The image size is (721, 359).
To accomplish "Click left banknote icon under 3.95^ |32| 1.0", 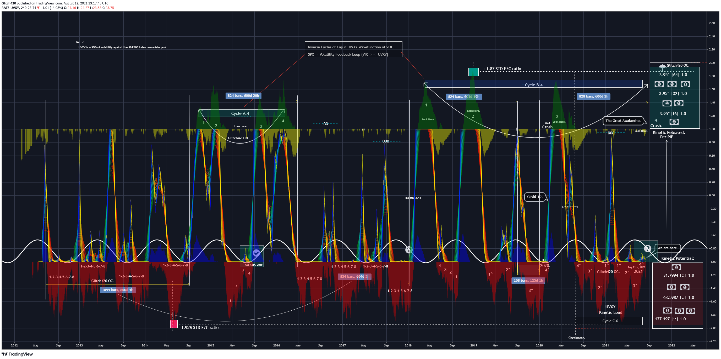I will coord(667,103).
